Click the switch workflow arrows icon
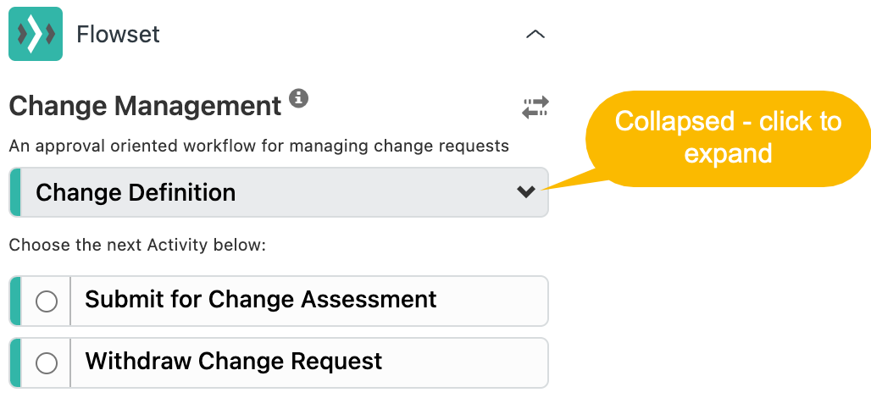This screenshot has width=871, height=398. pos(535,108)
